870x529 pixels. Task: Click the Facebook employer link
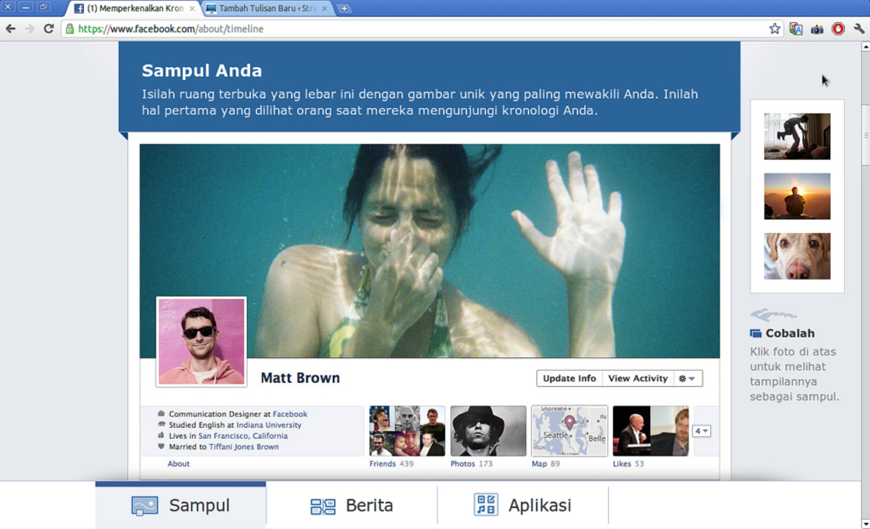290,414
